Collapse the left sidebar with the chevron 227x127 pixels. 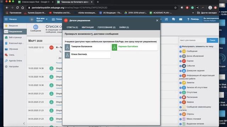tap(24, 123)
